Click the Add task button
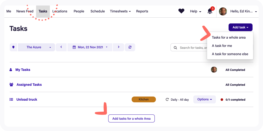 [240, 27]
